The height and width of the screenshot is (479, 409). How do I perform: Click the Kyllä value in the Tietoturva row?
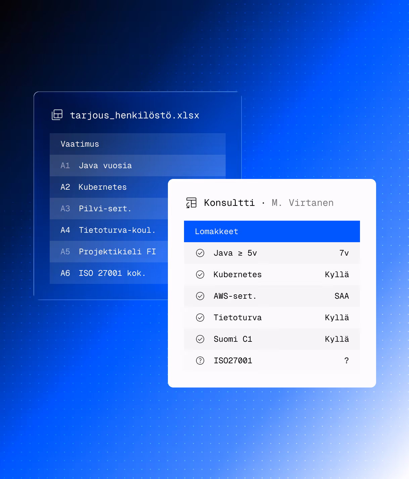(337, 318)
